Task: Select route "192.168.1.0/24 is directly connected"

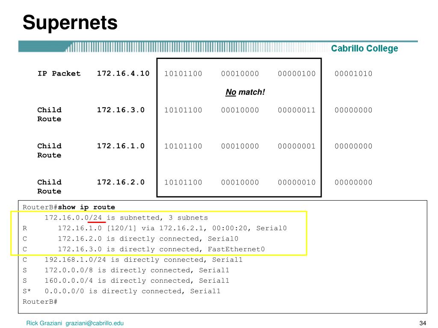Action: point(125,260)
